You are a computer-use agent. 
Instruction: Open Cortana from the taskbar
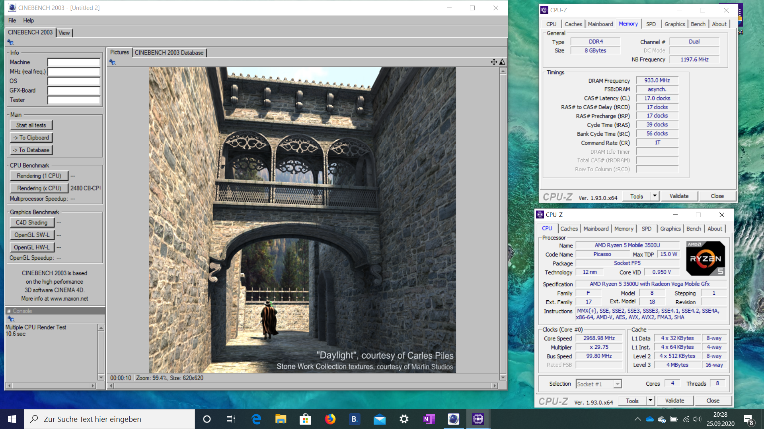(207, 419)
